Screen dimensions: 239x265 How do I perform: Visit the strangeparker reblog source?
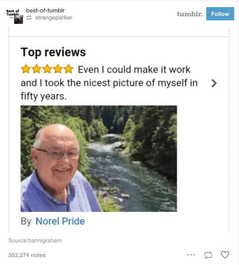click(x=54, y=18)
